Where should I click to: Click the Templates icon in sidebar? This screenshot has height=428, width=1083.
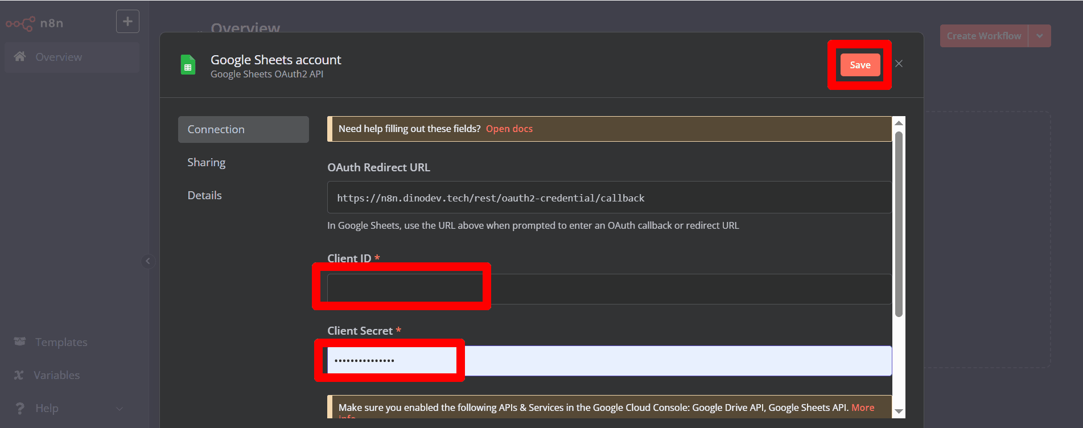(x=20, y=341)
